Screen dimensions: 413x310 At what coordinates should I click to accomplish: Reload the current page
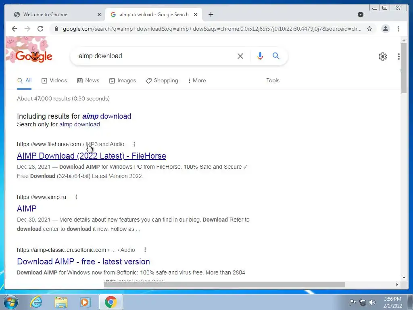(40, 29)
